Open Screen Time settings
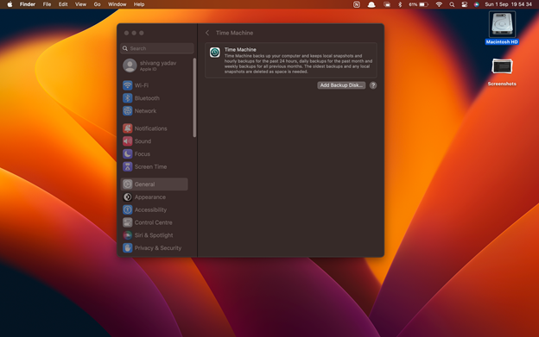Viewport: 539px width, 337px height. [x=155, y=166]
